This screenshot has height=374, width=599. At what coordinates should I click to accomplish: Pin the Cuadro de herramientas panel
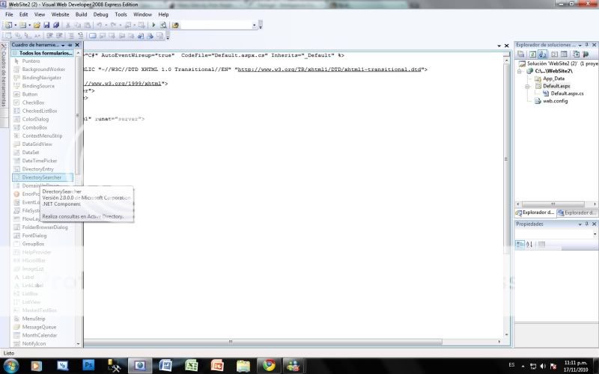tap(70, 45)
